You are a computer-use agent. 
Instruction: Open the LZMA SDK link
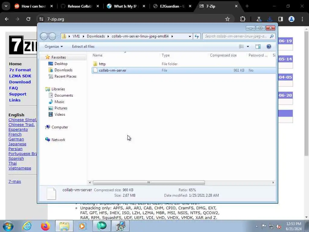[20, 76]
